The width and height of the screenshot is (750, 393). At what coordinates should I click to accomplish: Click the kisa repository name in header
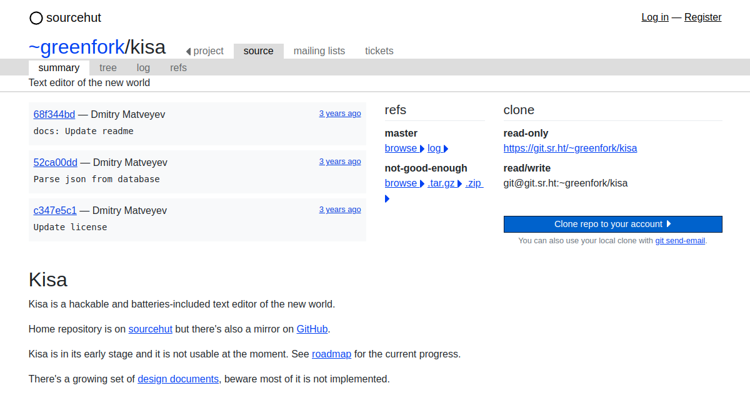pos(148,47)
